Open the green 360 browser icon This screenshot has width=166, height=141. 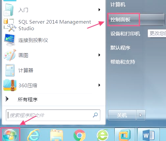click(x=103, y=135)
